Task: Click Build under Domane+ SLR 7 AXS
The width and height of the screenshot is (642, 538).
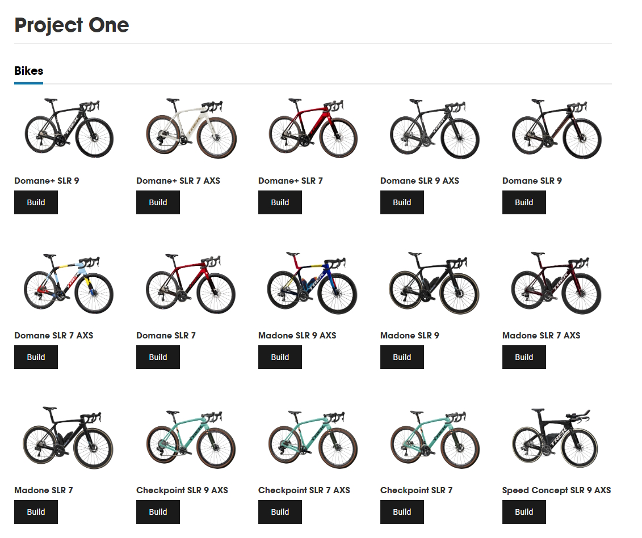Action: 158,202
